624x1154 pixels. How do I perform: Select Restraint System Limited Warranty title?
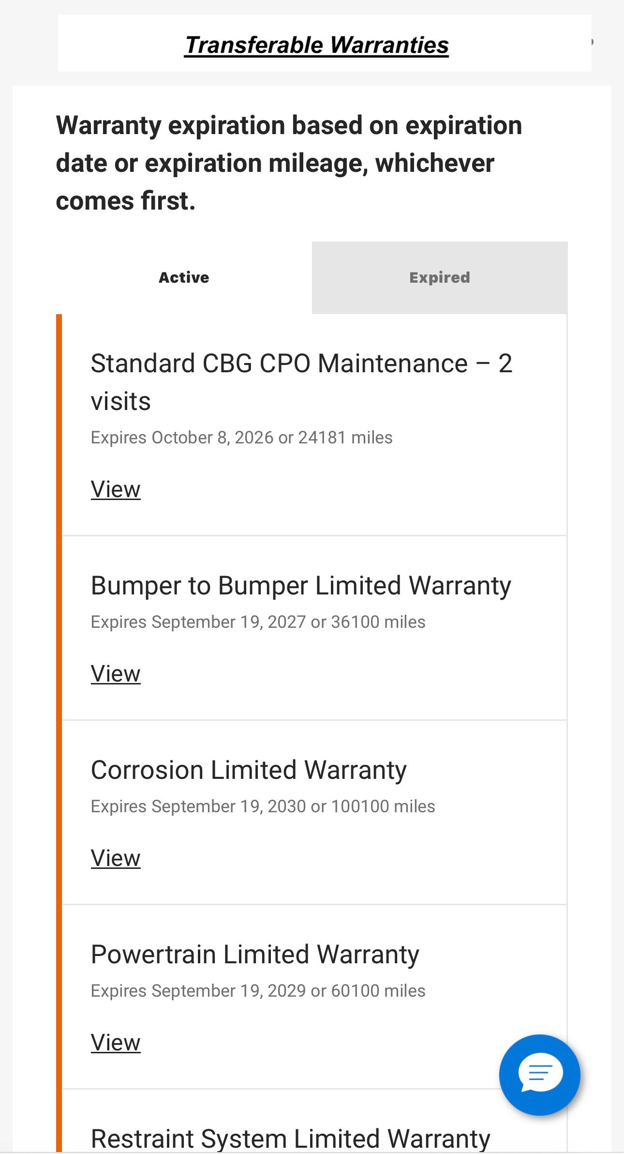(x=291, y=1139)
